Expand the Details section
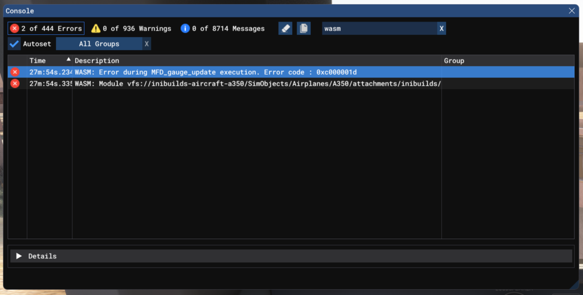 19,256
